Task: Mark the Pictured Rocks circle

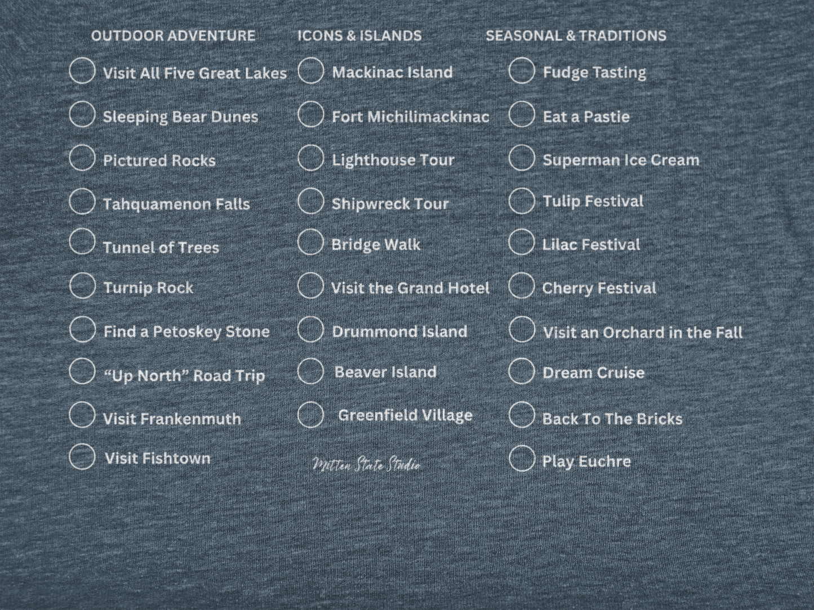Action: coord(82,158)
